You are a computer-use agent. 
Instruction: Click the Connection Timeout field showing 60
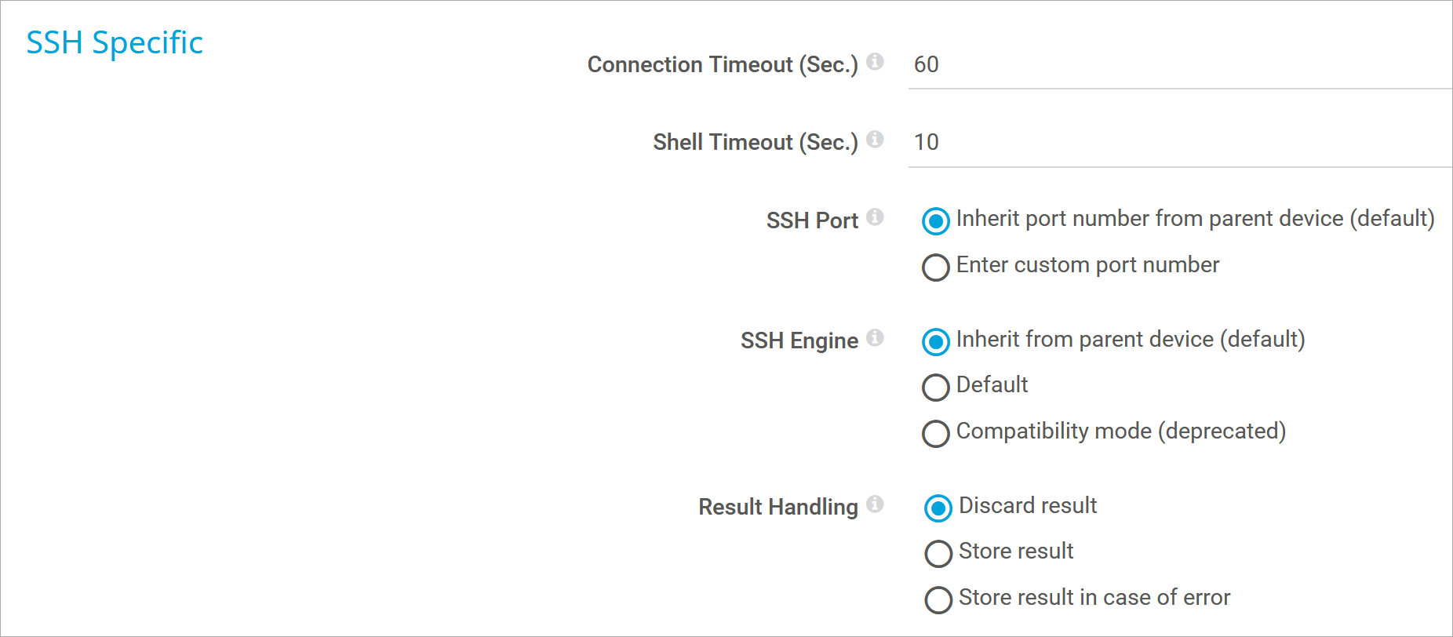1177,65
